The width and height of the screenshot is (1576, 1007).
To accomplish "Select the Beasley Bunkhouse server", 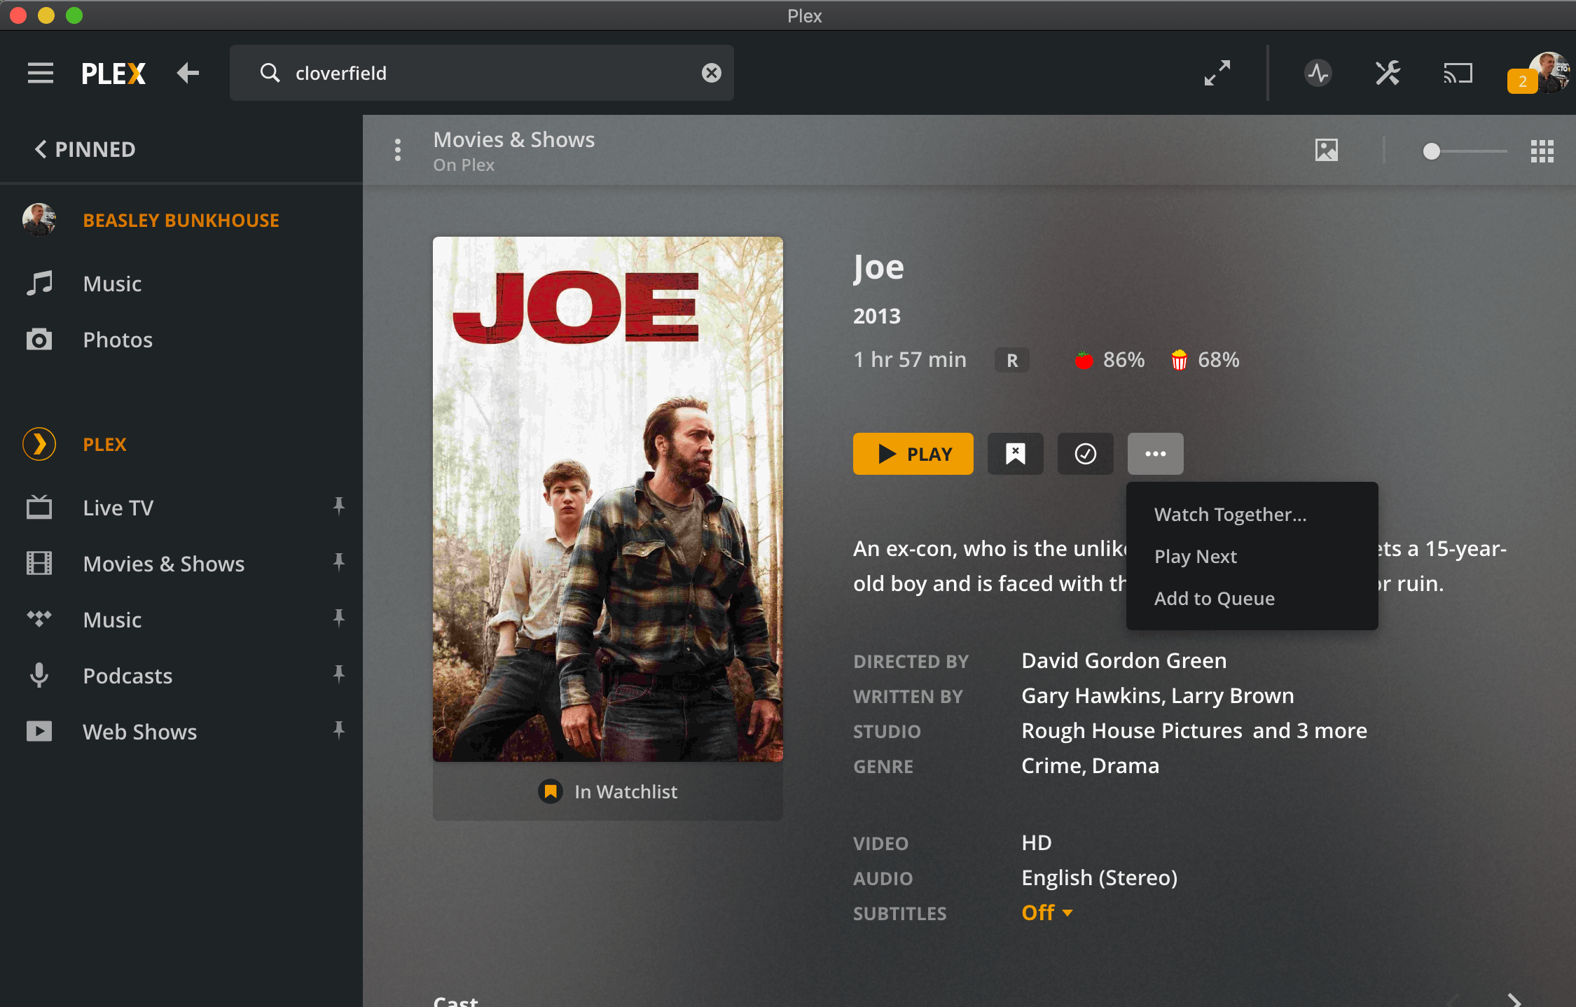I will [181, 221].
